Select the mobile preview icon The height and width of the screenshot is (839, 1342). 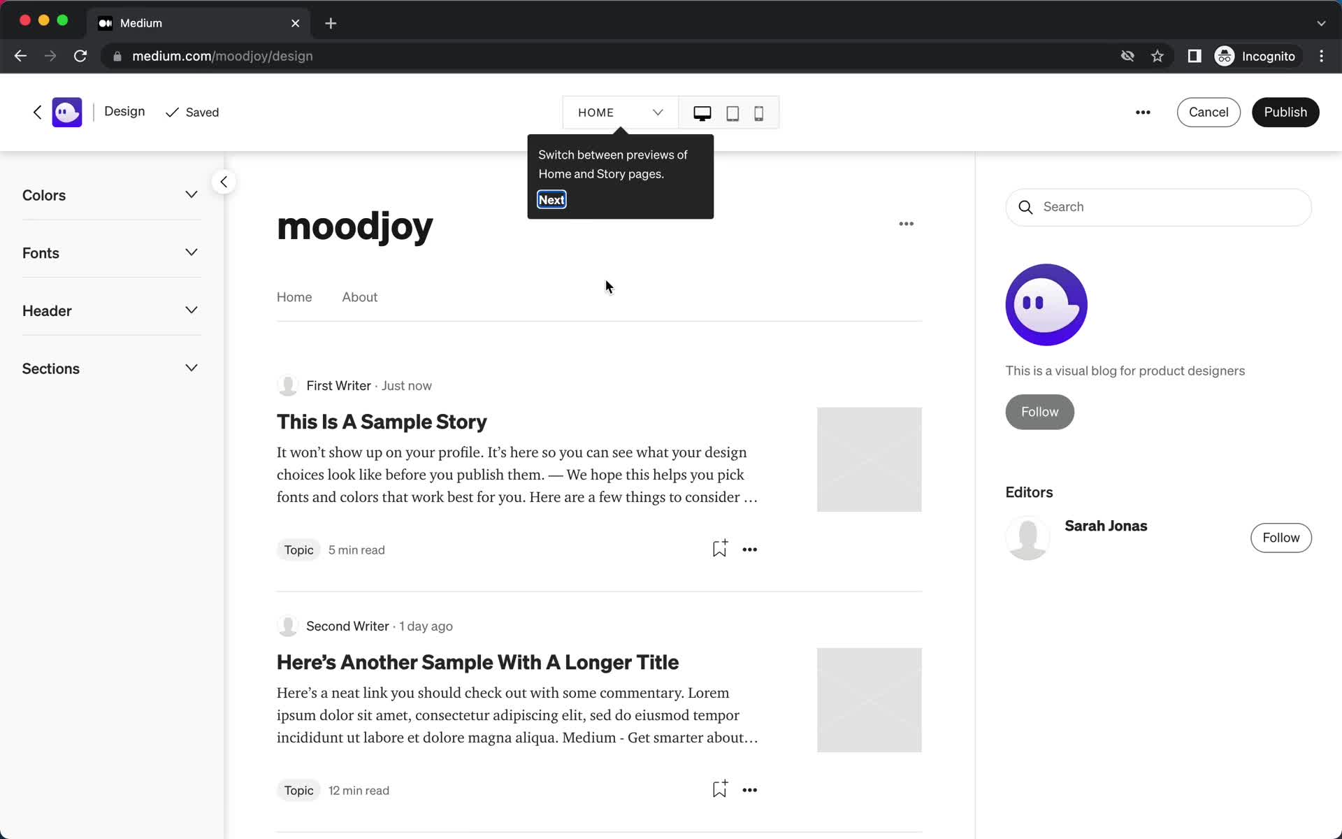pos(758,112)
